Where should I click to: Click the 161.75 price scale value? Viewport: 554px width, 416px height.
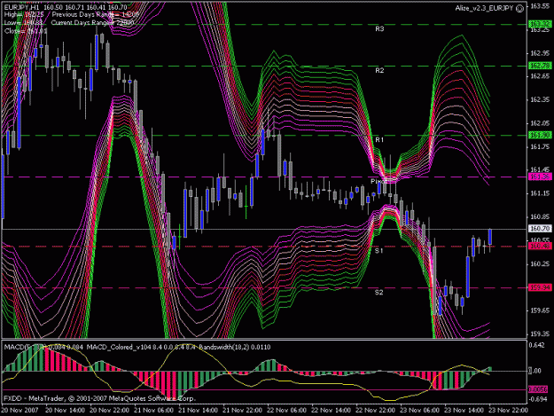[x=540, y=146]
